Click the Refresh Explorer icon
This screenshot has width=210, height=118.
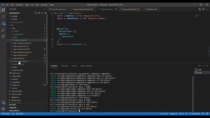[x=42, y=13]
